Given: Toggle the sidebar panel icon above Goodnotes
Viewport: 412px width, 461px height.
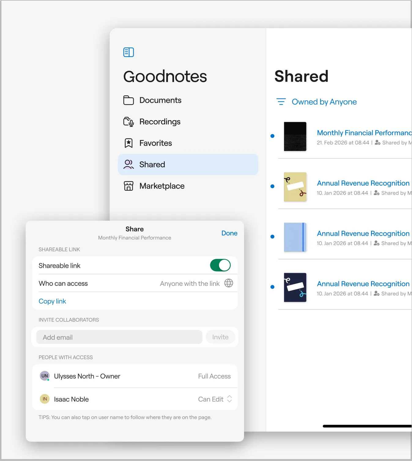Looking at the screenshot, I should click(x=128, y=52).
